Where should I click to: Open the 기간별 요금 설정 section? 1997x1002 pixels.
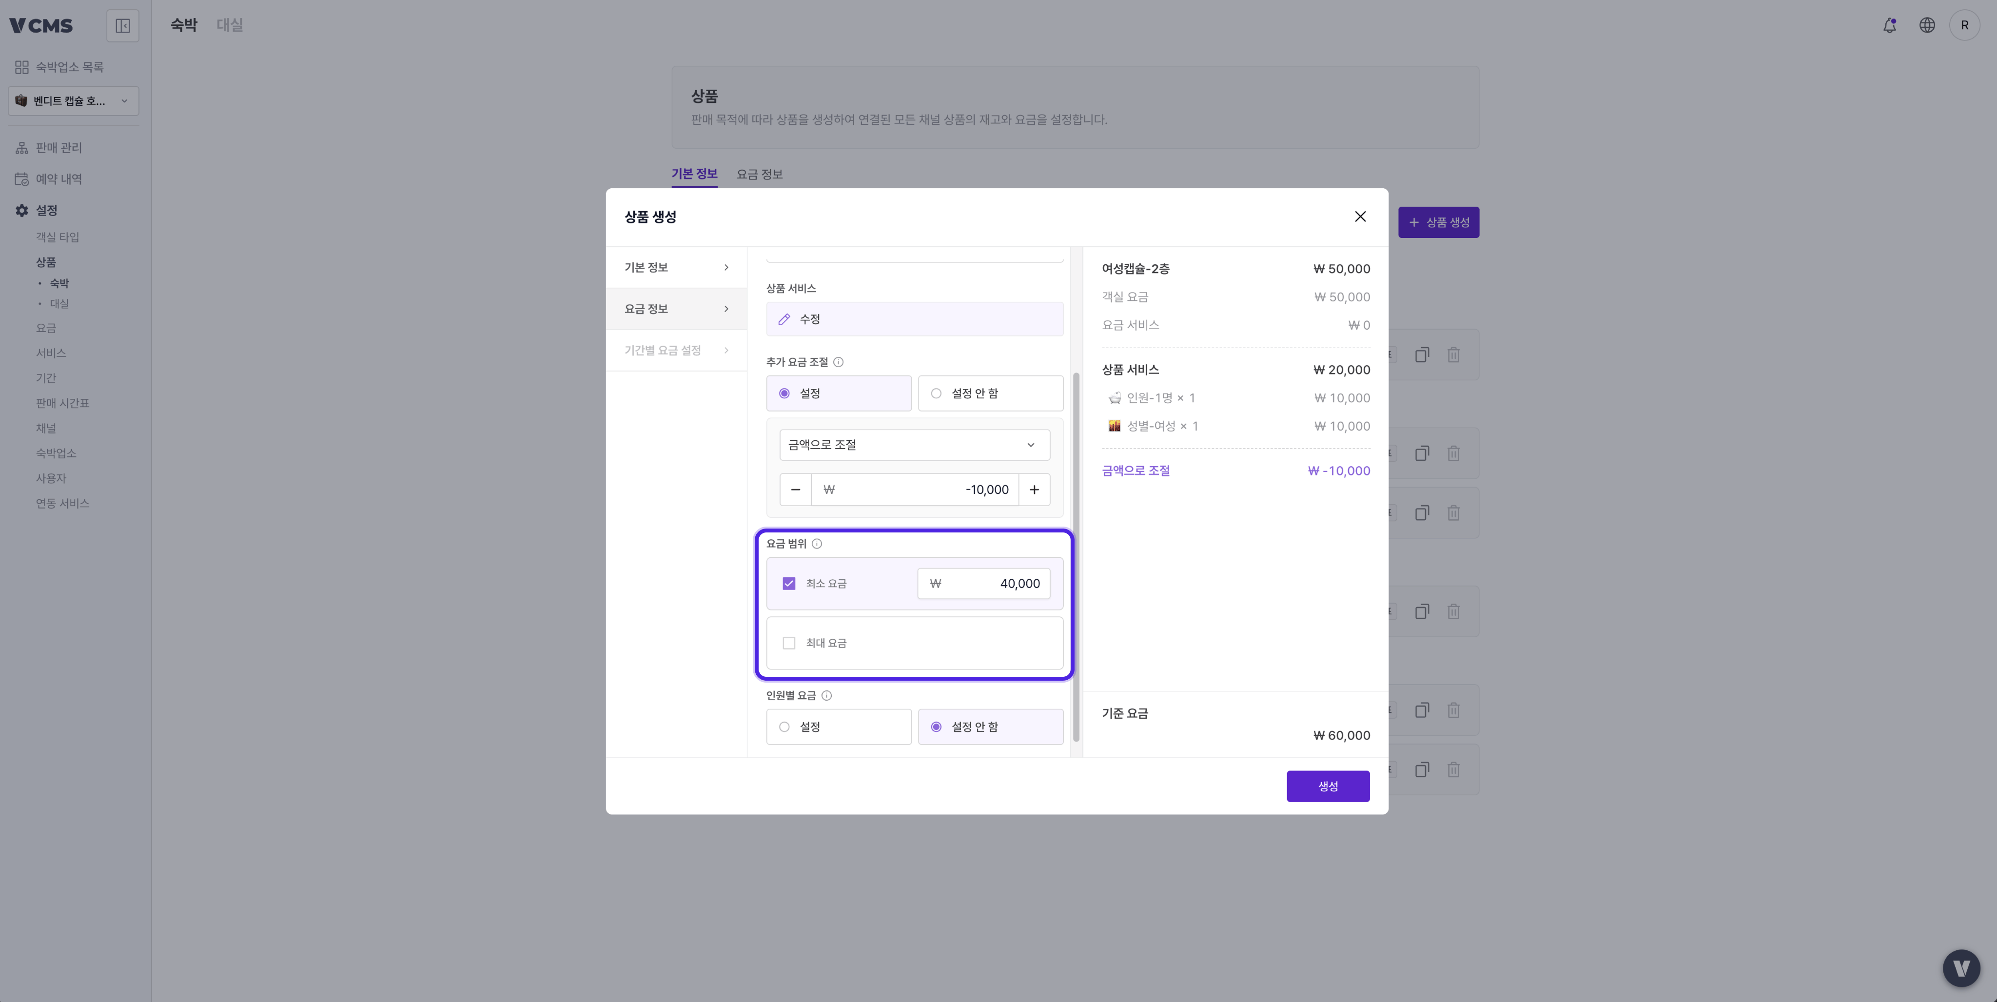click(x=676, y=351)
